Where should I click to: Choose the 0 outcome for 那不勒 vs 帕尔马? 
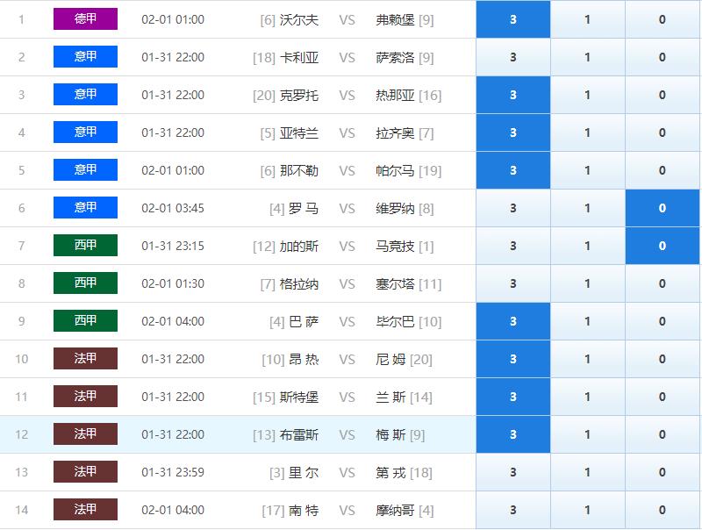(x=663, y=170)
